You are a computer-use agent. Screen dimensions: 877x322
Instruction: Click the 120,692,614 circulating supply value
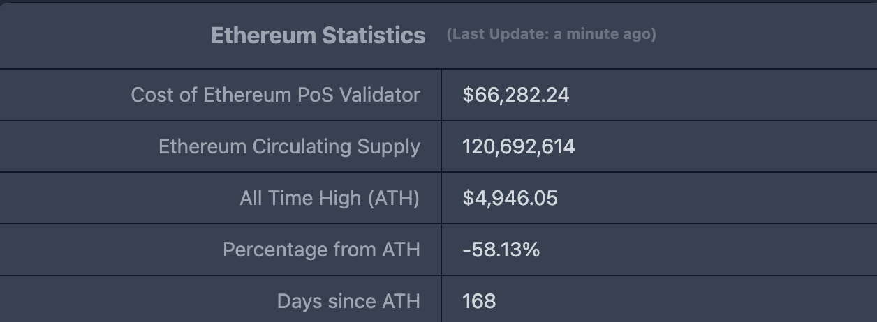[x=518, y=146]
